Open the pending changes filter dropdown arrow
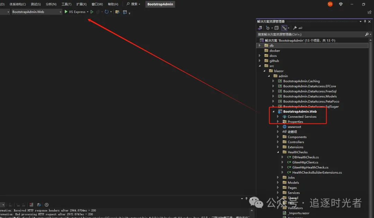Viewport: 374px width, 218px height. 272,28
